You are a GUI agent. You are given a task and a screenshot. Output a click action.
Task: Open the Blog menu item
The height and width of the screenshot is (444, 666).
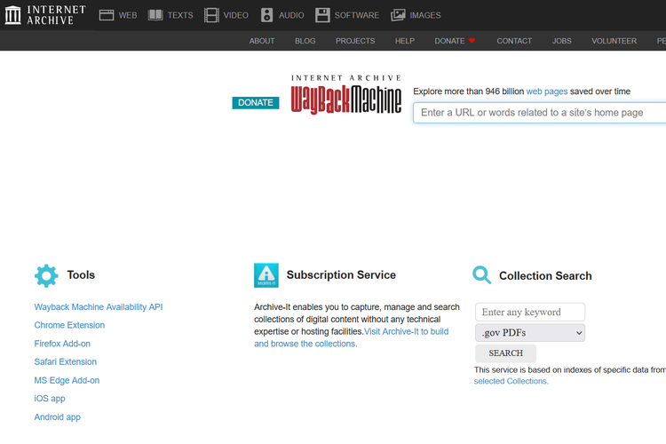pos(305,41)
